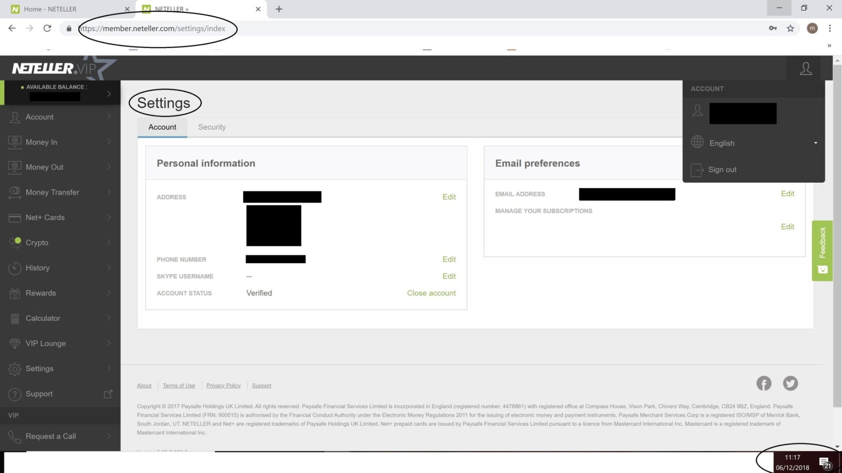Open the saved passwords key icon

pyautogui.click(x=773, y=28)
